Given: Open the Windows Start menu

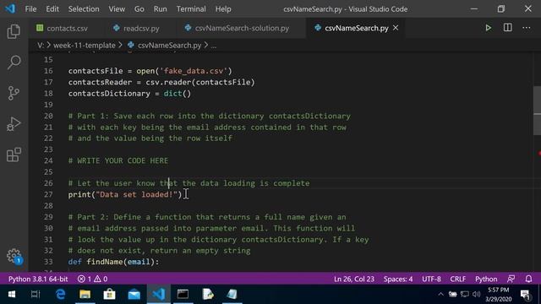Looking at the screenshot, I should (11, 295).
